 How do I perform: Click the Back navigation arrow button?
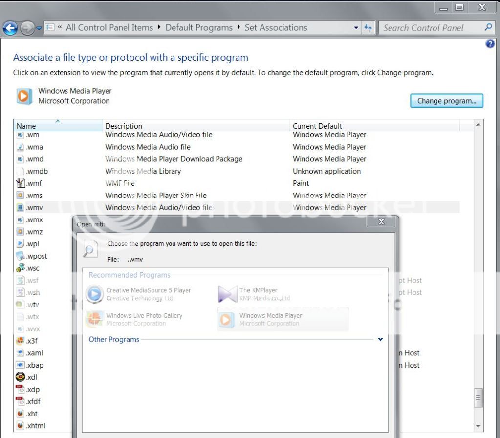point(10,28)
